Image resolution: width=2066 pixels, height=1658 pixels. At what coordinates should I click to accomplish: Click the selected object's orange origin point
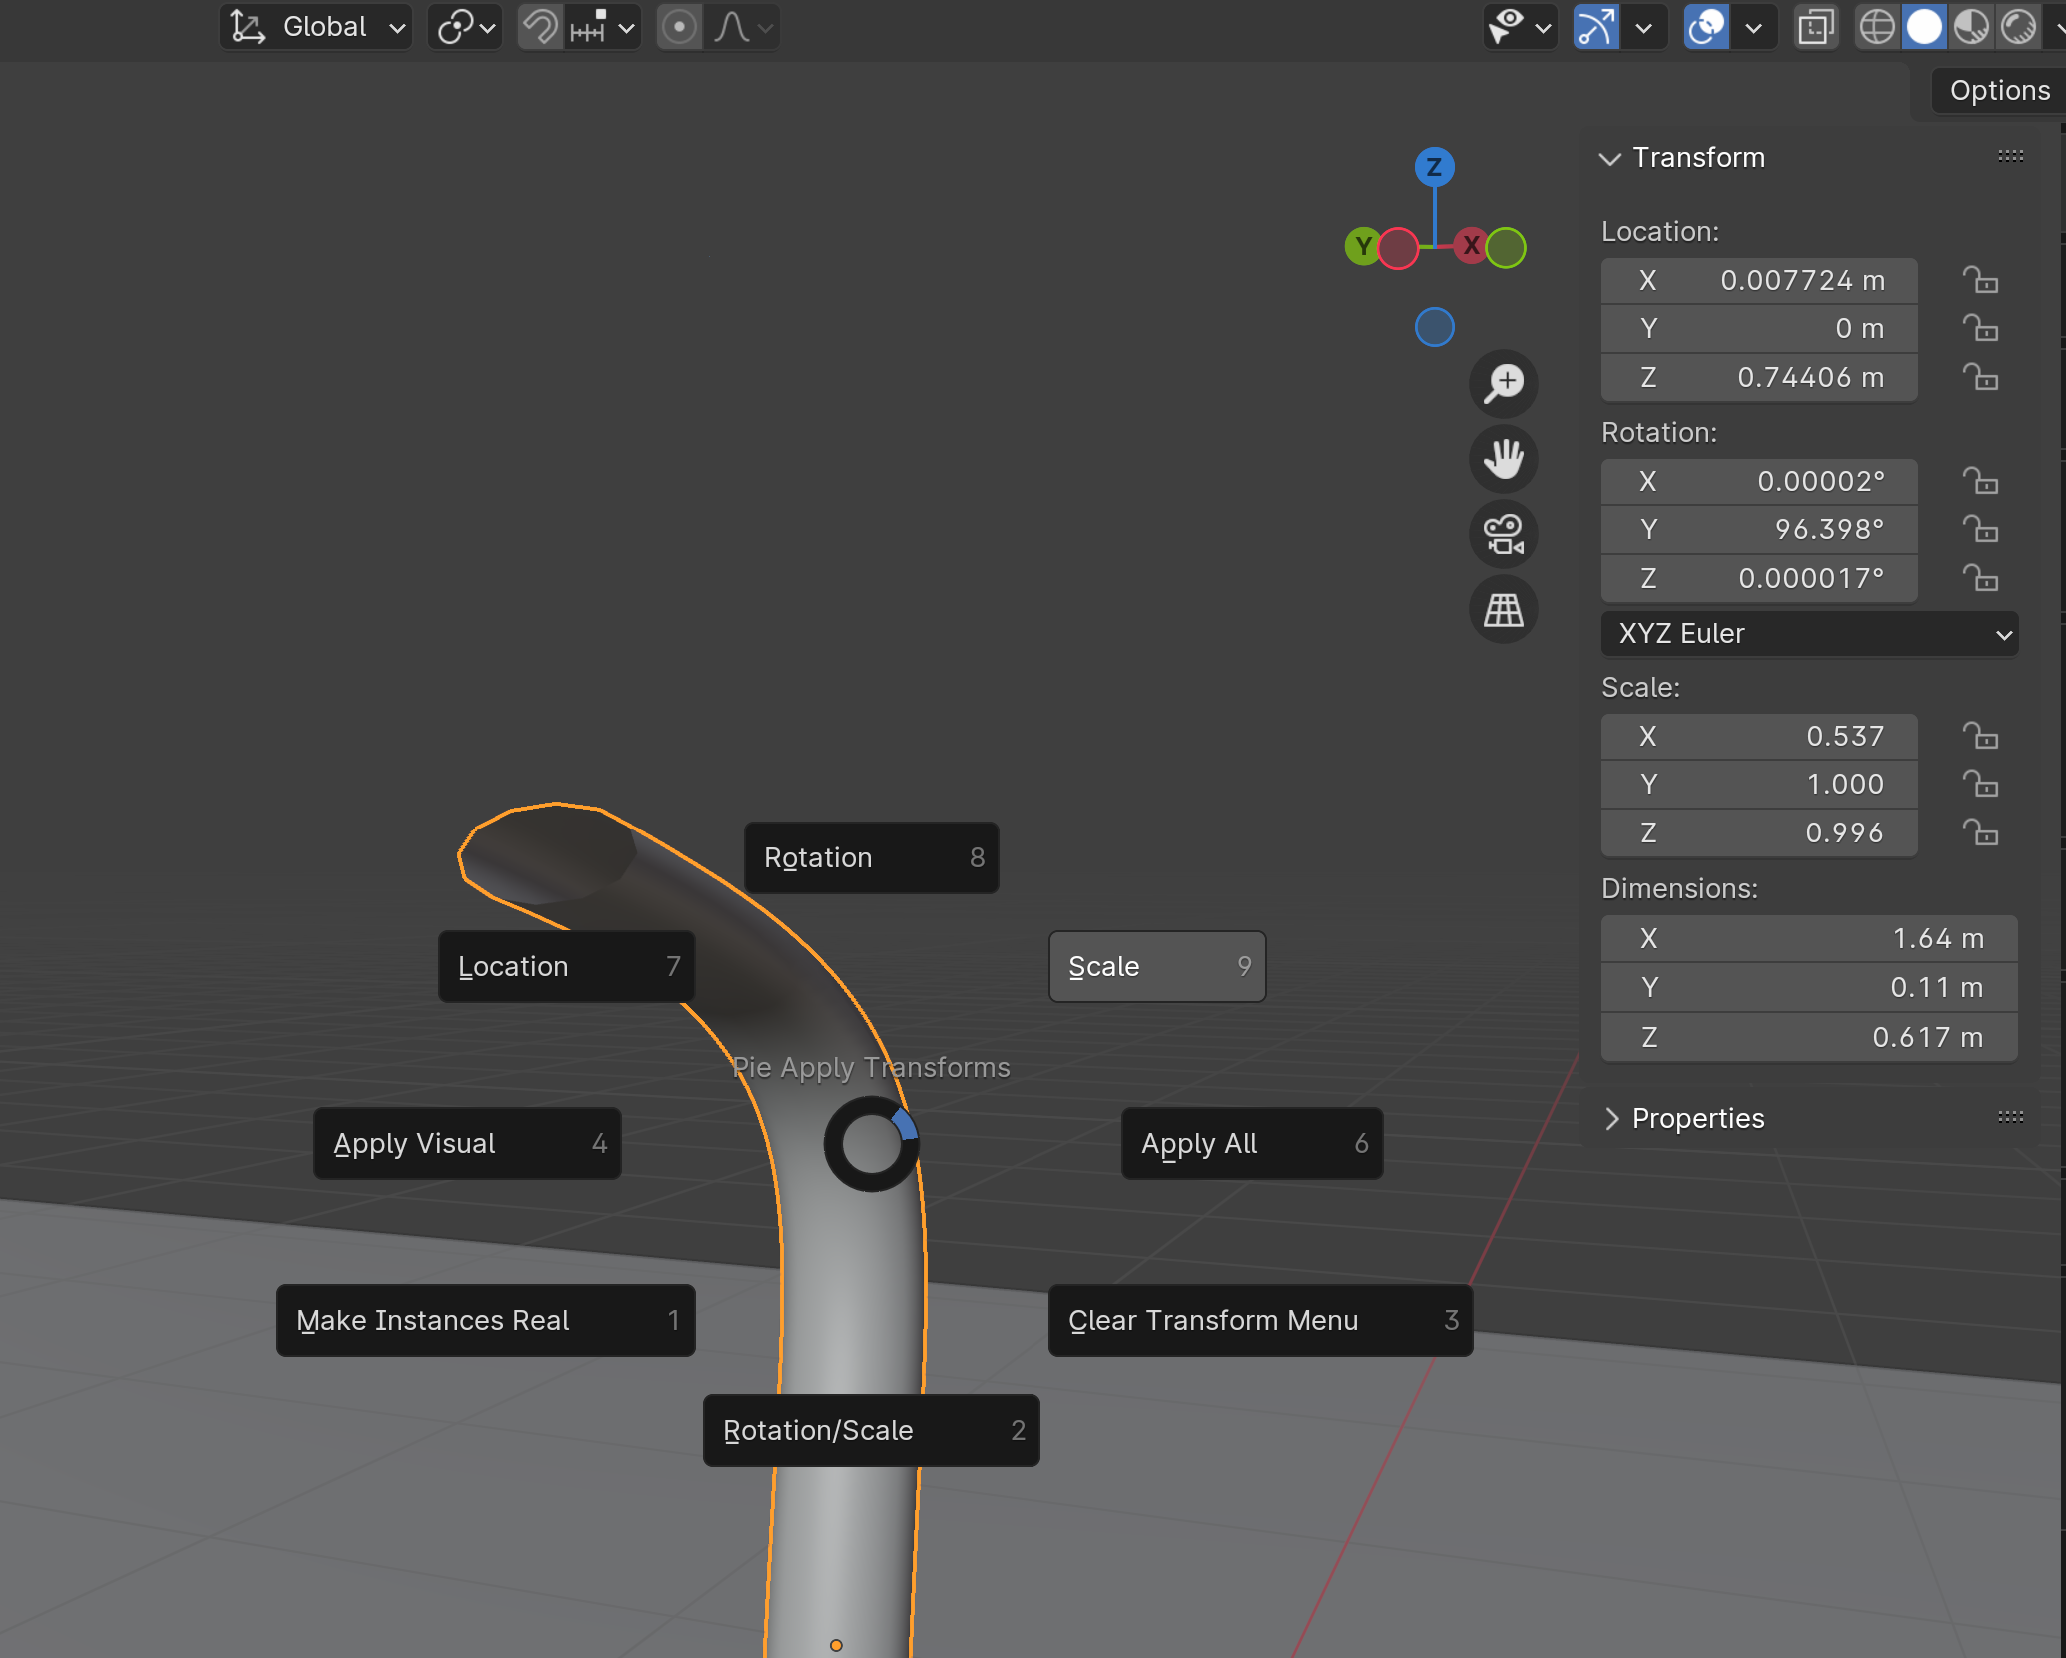(x=836, y=1645)
